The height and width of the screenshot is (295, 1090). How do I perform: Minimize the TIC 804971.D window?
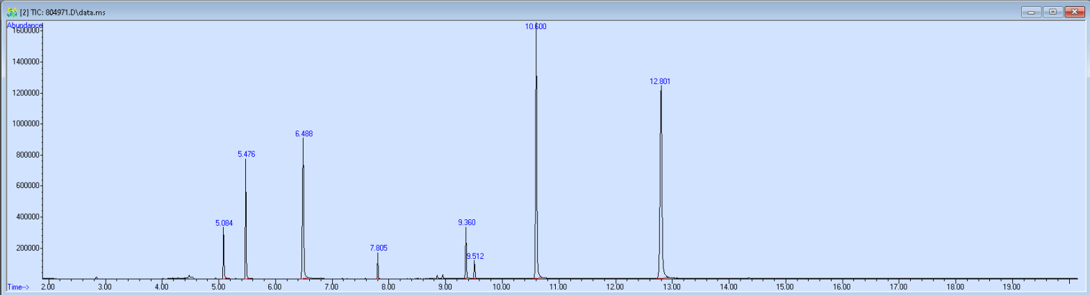(x=1031, y=12)
